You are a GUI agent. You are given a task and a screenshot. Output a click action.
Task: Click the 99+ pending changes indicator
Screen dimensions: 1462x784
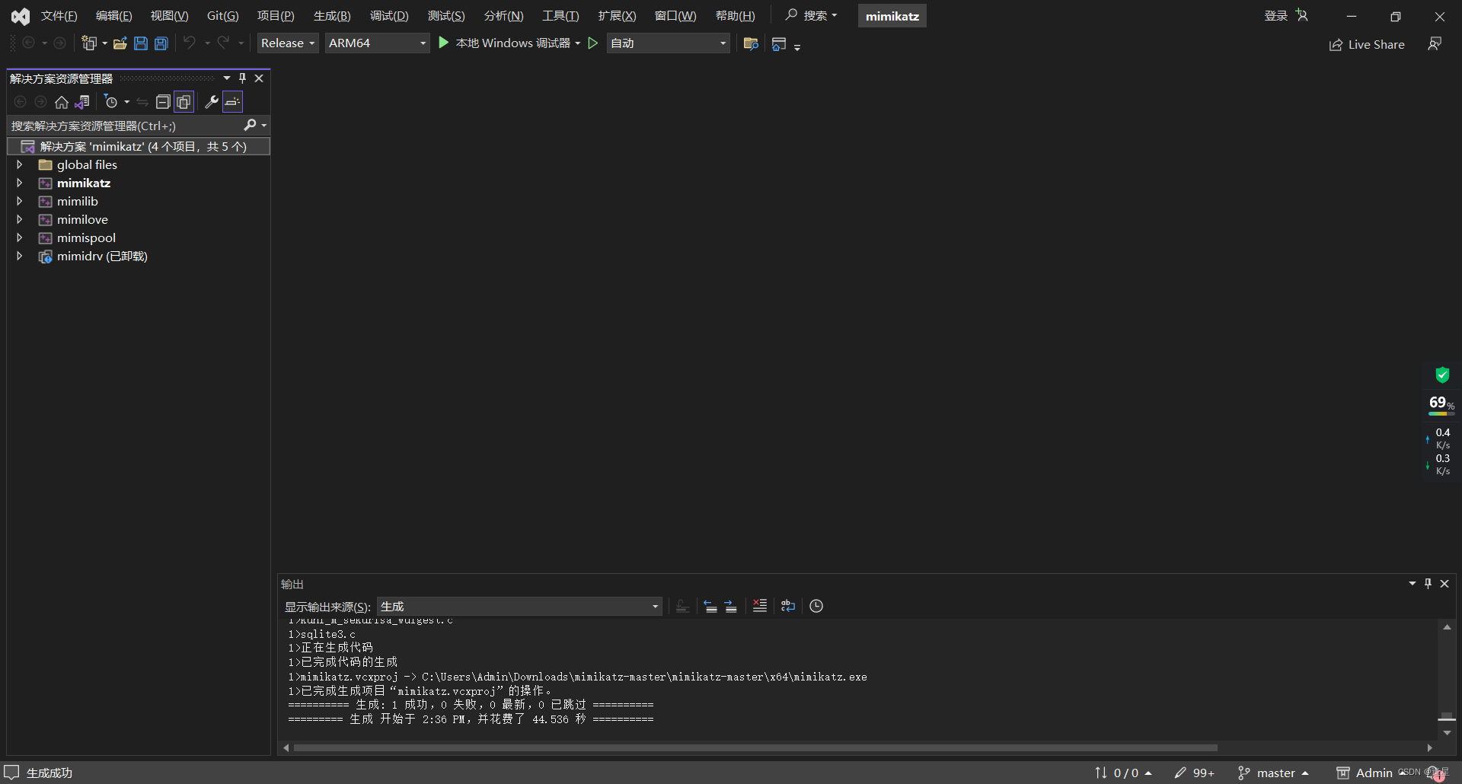pos(1194,773)
